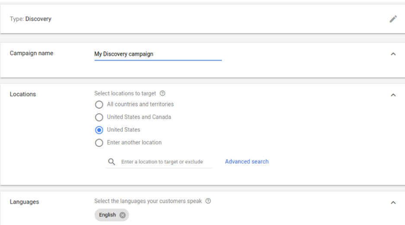This screenshot has height=225, width=405.
Task: Click the Type: Discovery header text
Action: point(31,19)
